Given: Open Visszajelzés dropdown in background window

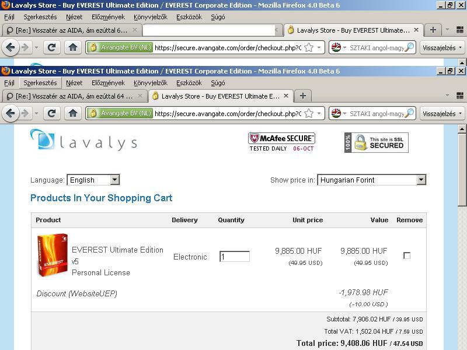Looking at the screenshot, I should click(x=442, y=47).
